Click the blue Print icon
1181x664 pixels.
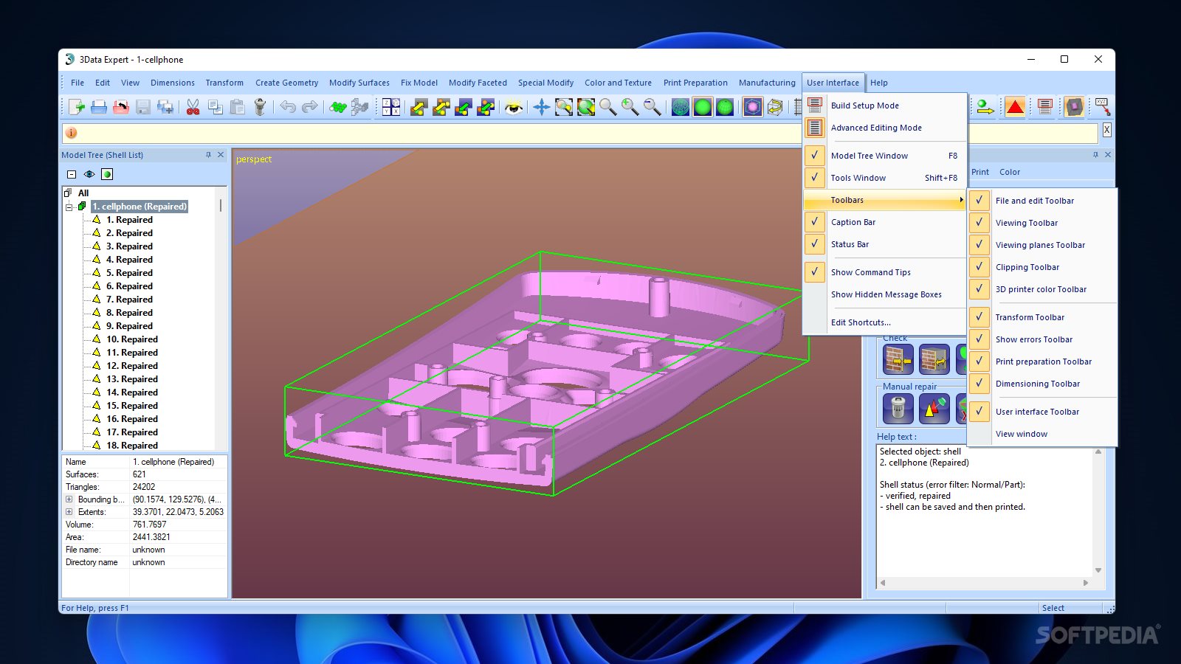tap(99, 107)
